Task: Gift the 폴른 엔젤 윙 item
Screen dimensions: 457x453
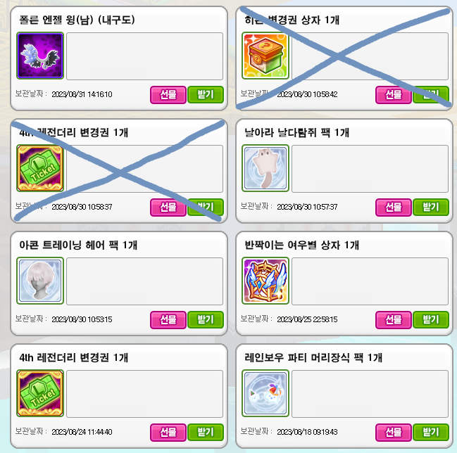Action: [x=168, y=95]
